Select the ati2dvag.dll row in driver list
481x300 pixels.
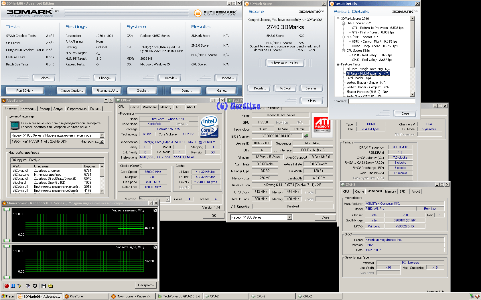click(56, 171)
